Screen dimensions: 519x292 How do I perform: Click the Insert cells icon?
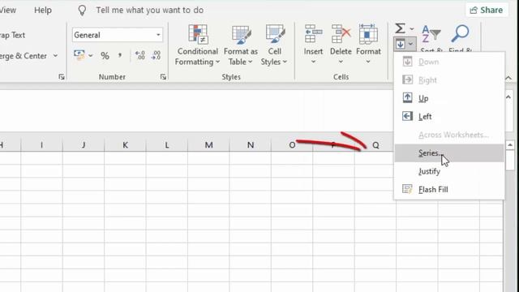click(313, 34)
